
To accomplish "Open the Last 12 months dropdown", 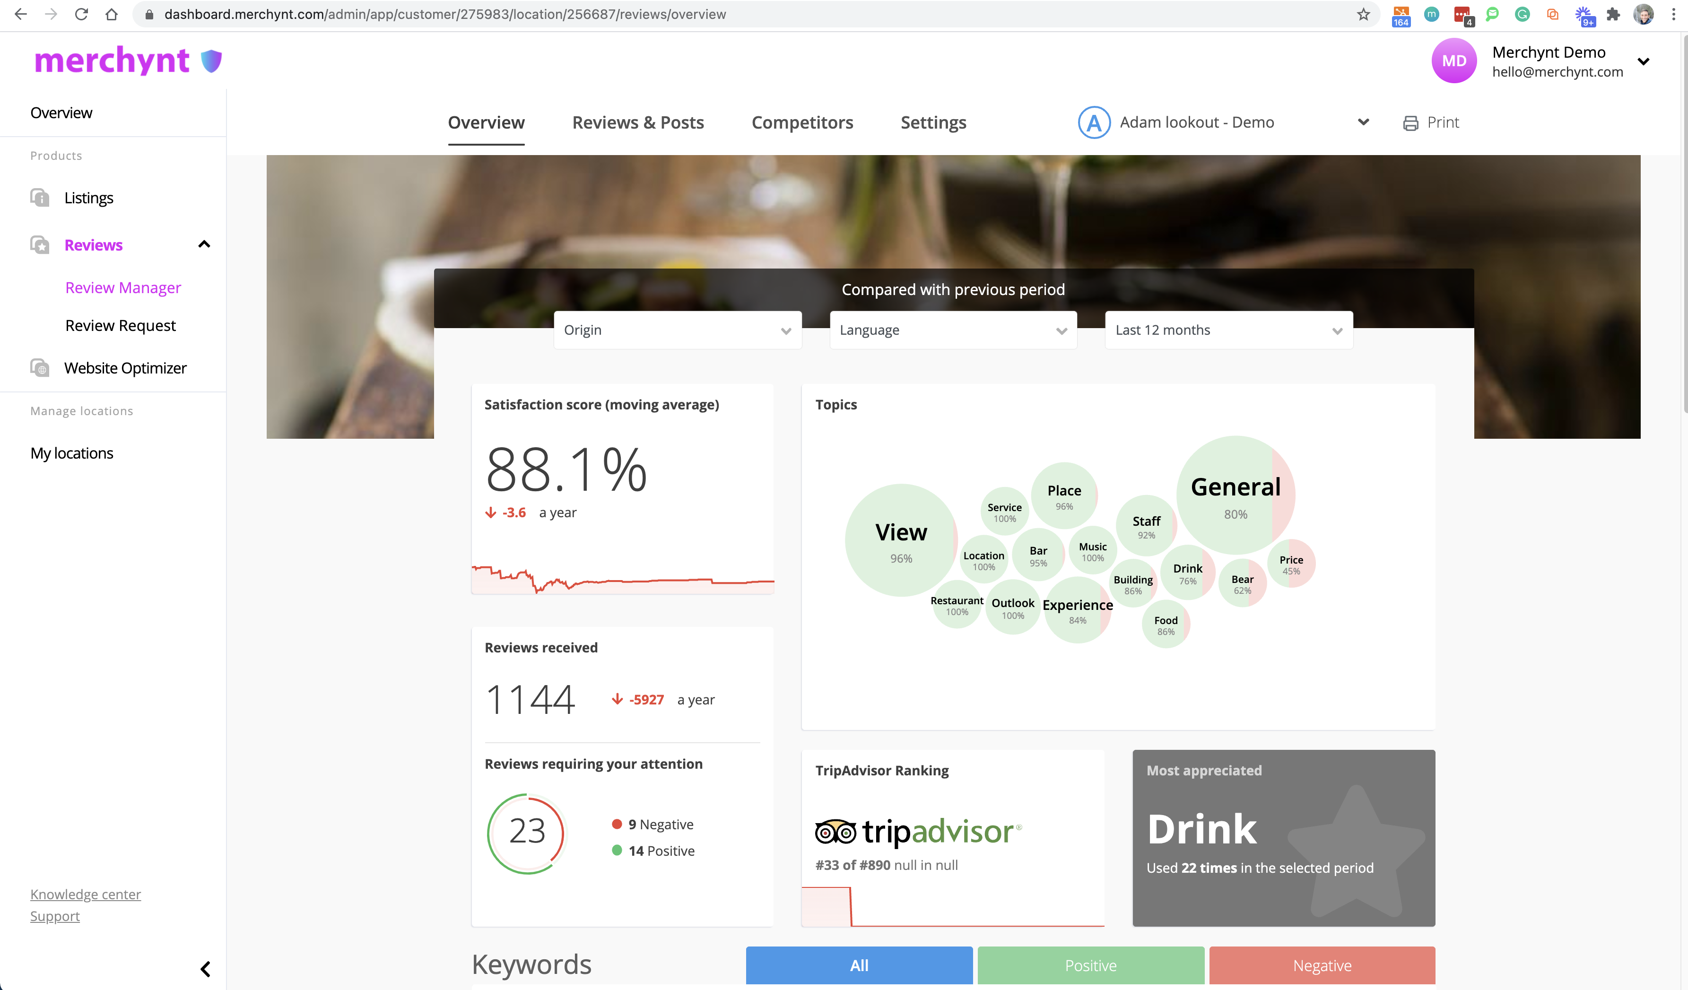I will pos(1228,330).
